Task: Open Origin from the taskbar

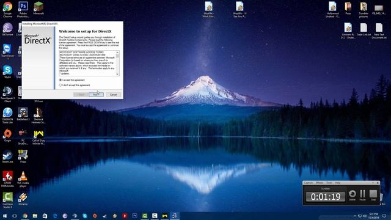Action: [x=95, y=216]
